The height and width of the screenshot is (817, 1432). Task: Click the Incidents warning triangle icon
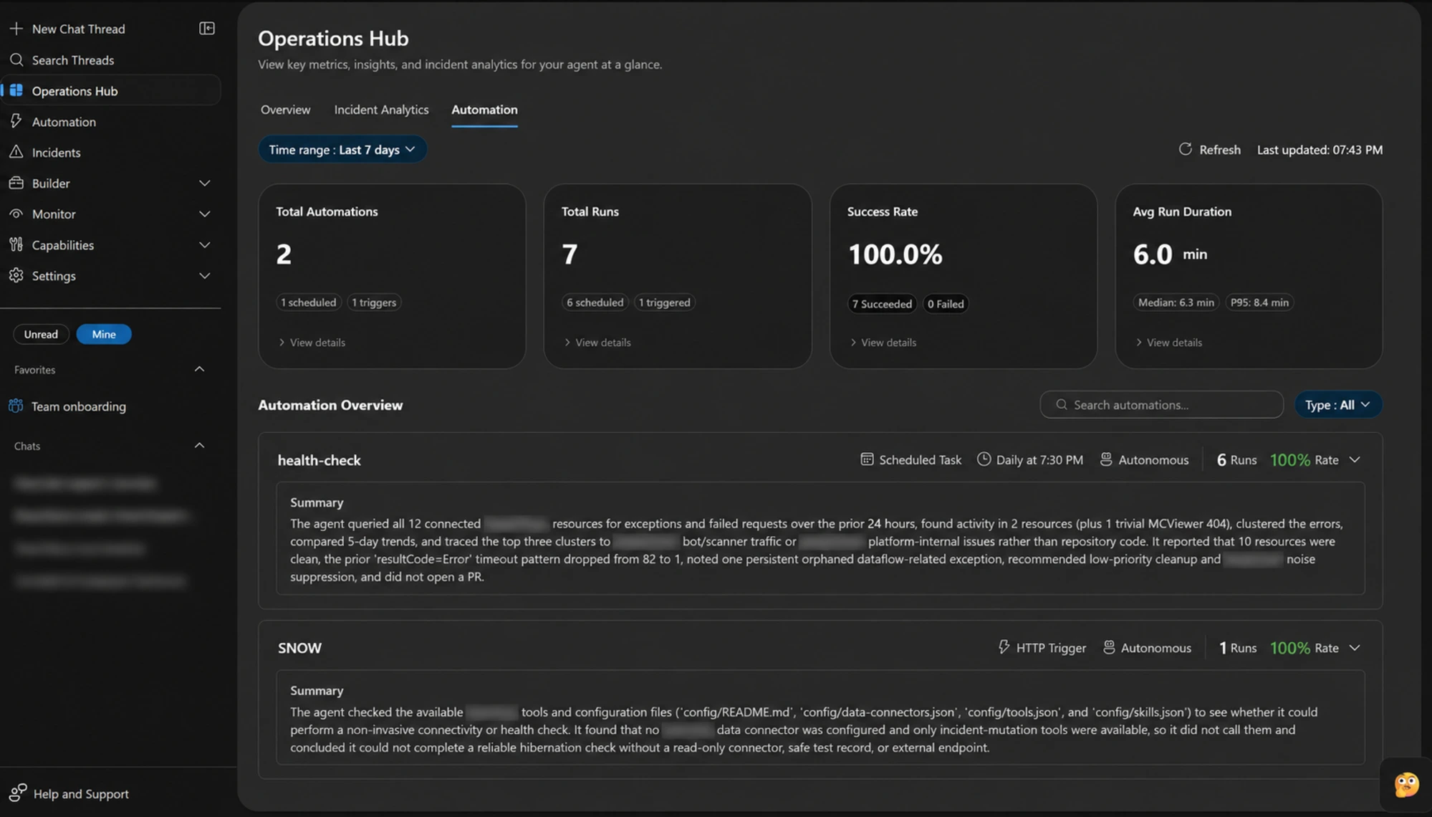point(16,152)
